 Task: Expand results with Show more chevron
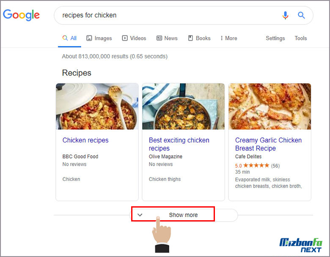tap(140, 215)
